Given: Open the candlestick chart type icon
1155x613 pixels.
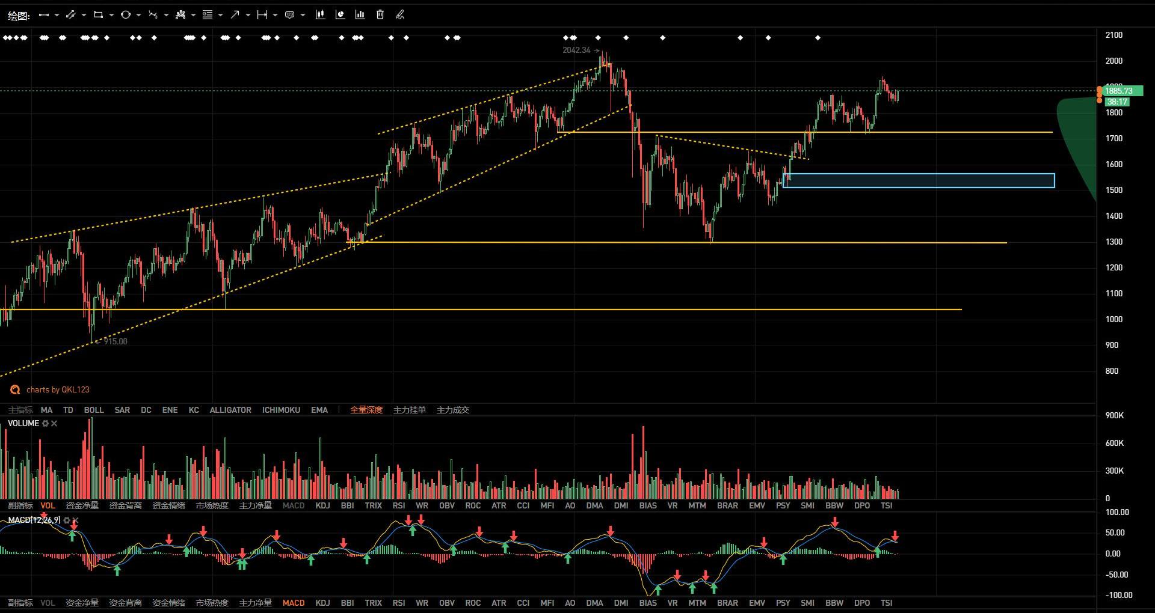Looking at the screenshot, I should (320, 15).
